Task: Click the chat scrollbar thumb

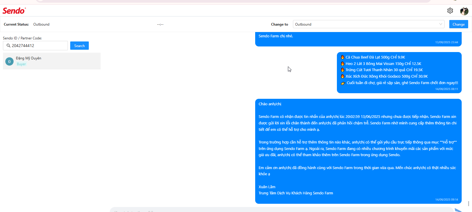Action: [x=468, y=203]
